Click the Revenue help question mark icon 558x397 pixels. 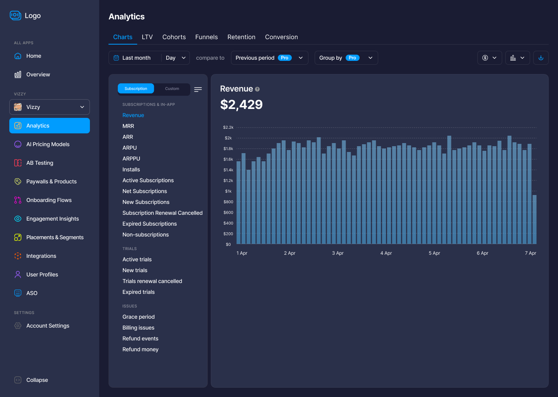(257, 89)
